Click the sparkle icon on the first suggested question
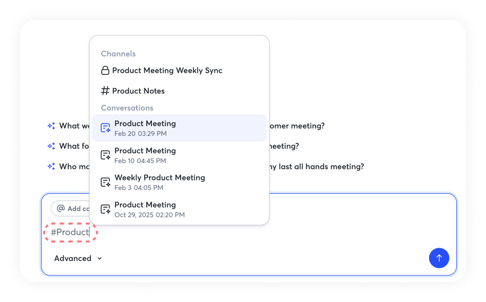 tap(51, 126)
